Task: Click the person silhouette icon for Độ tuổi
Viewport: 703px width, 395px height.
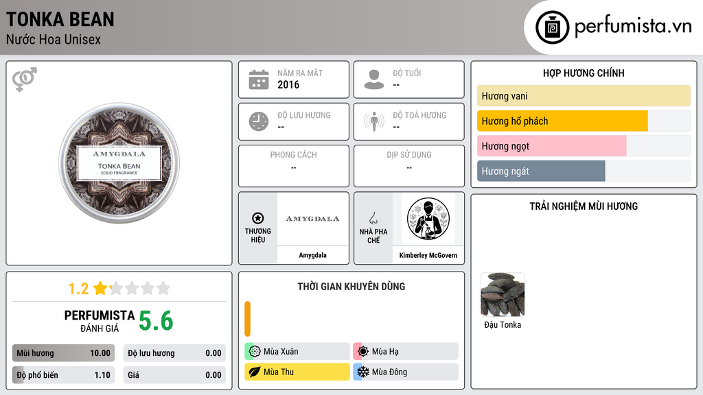Action: pyautogui.click(x=374, y=80)
